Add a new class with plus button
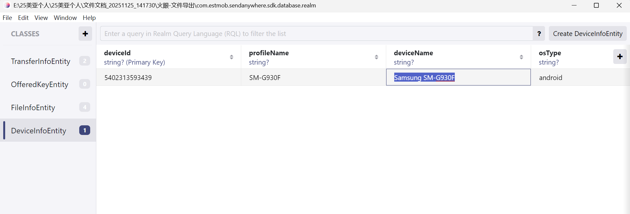This screenshot has width=630, height=214. click(x=85, y=34)
